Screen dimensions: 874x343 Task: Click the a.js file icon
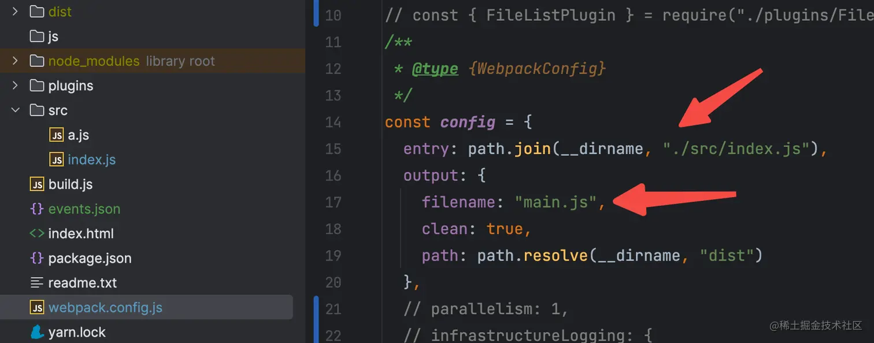pyautogui.click(x=57, y=135)
